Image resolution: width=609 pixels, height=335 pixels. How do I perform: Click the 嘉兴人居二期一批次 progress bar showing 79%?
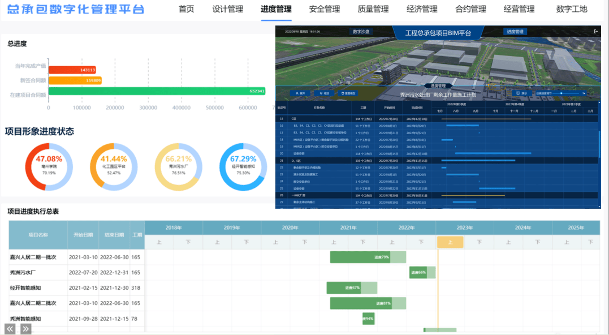pyautogui.click(x=368, y=257)
